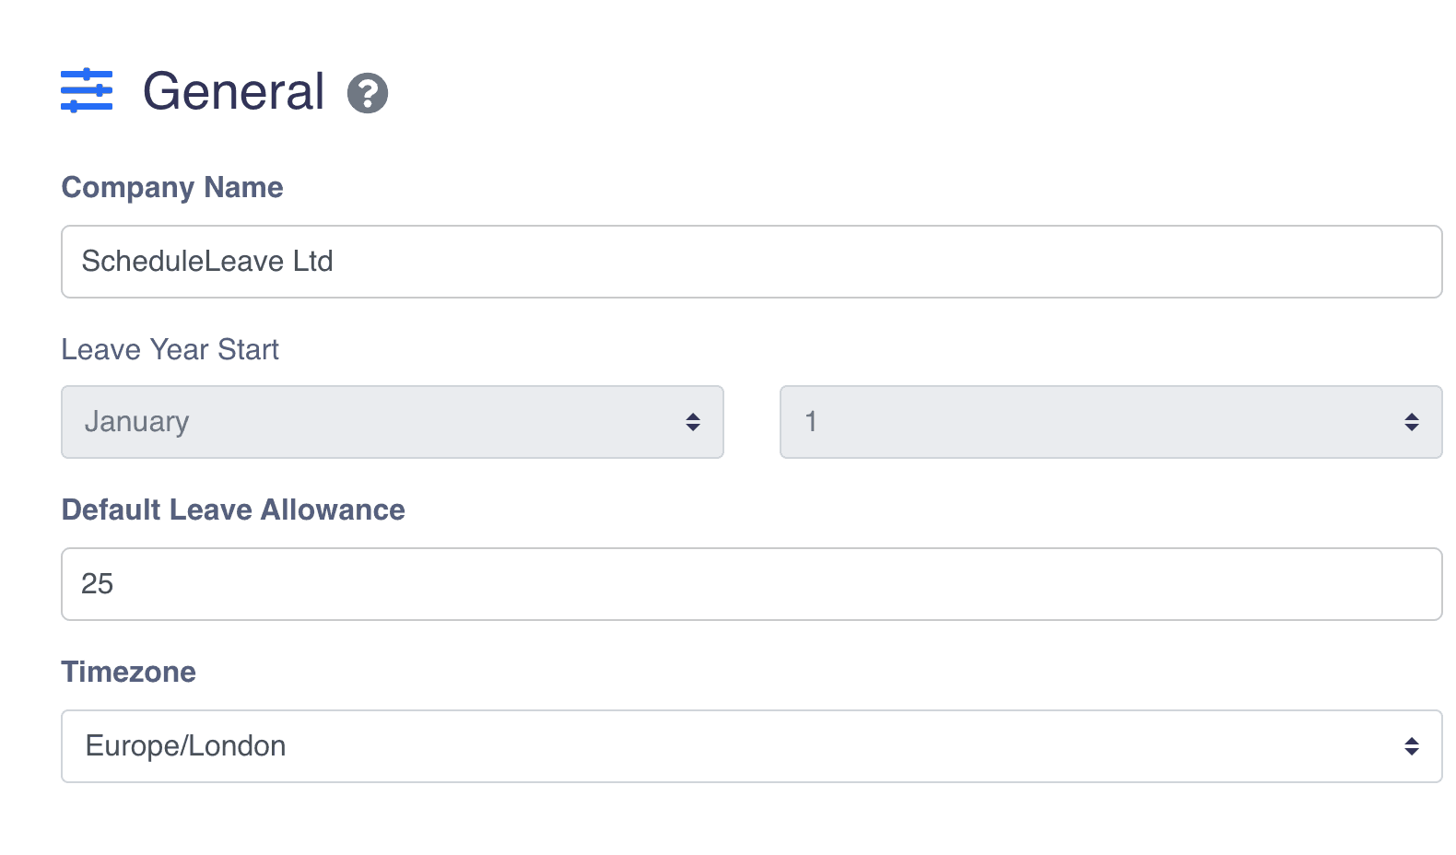Click the Timezone label

point(128,672)
